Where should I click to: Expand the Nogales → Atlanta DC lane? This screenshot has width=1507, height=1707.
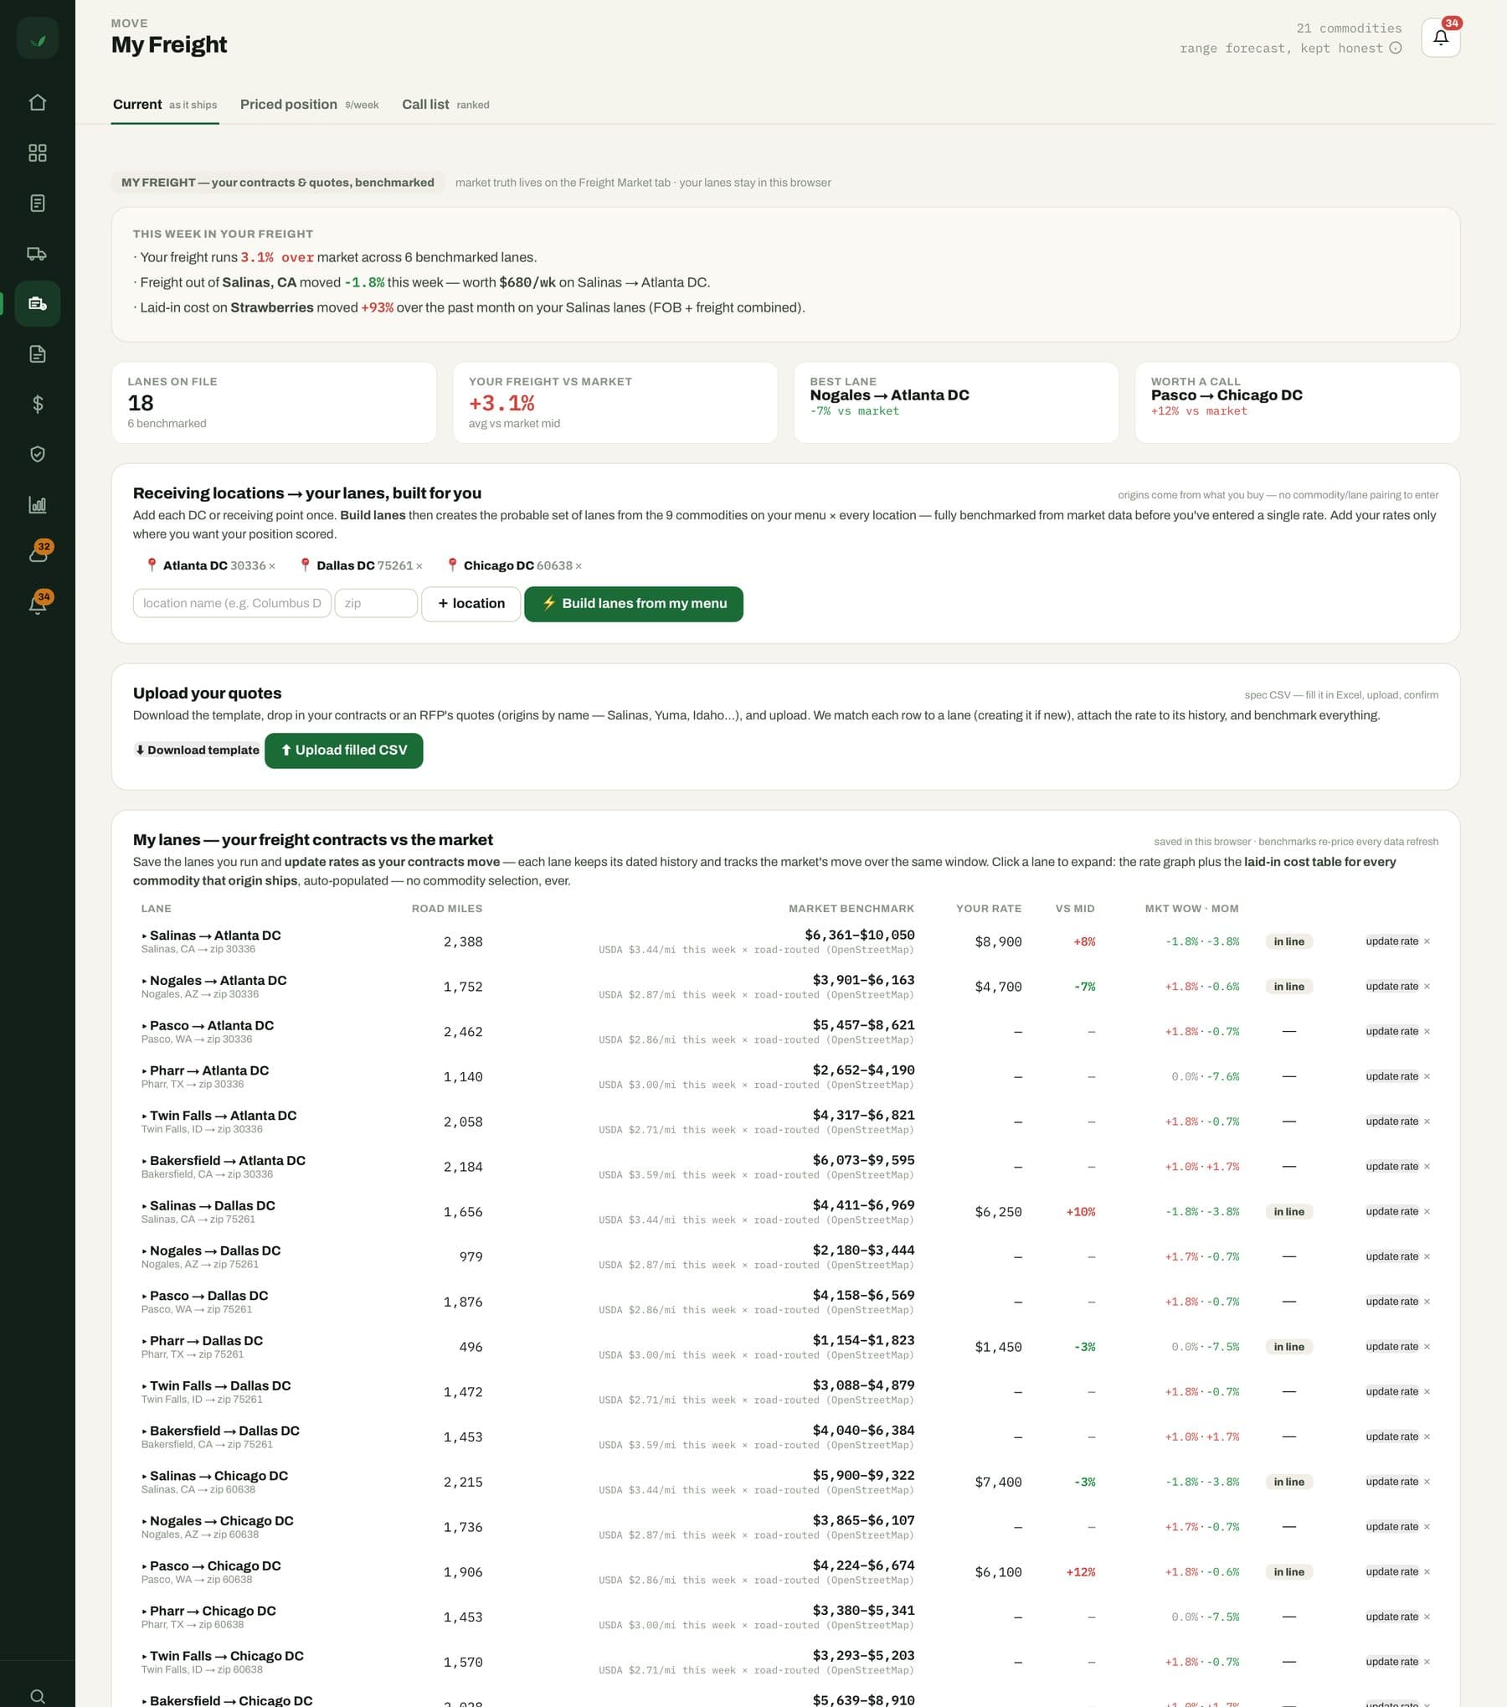[x=213, y=981]
